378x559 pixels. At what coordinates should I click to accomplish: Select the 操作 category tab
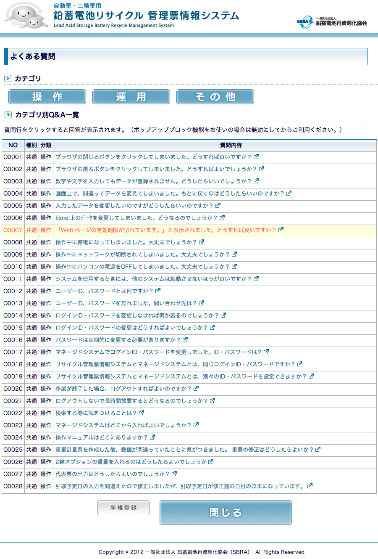pos(47,97)
